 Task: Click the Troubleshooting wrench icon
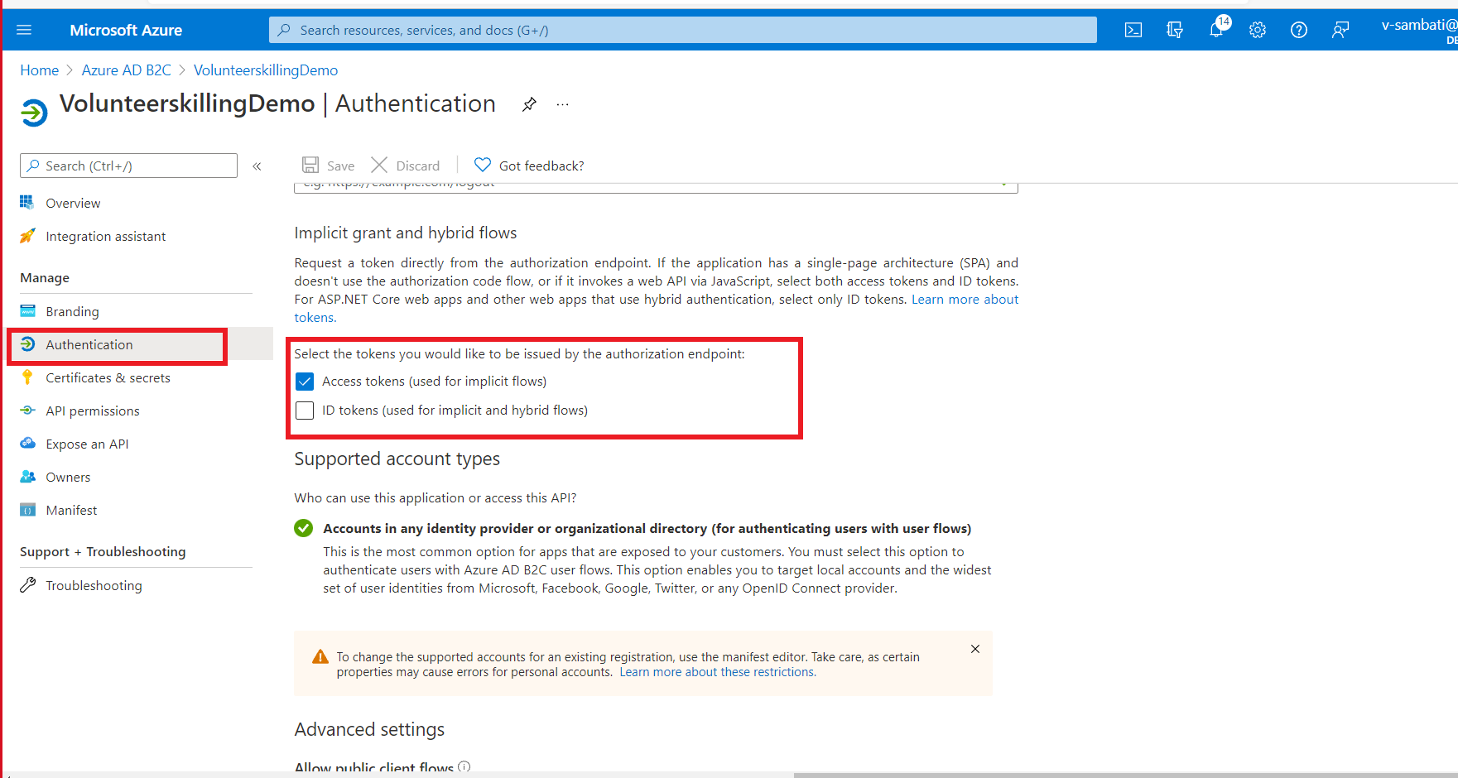[27, 585]
